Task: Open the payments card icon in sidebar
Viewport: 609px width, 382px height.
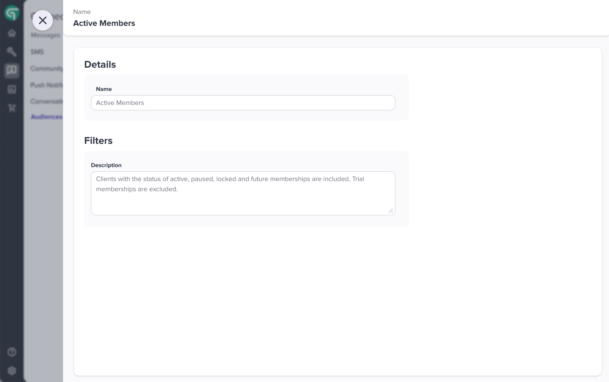Action: pyautogui.click(x=12, y=89)
